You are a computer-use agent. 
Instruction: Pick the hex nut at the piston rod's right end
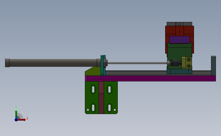pyautogui.click(x=168, y=63)
